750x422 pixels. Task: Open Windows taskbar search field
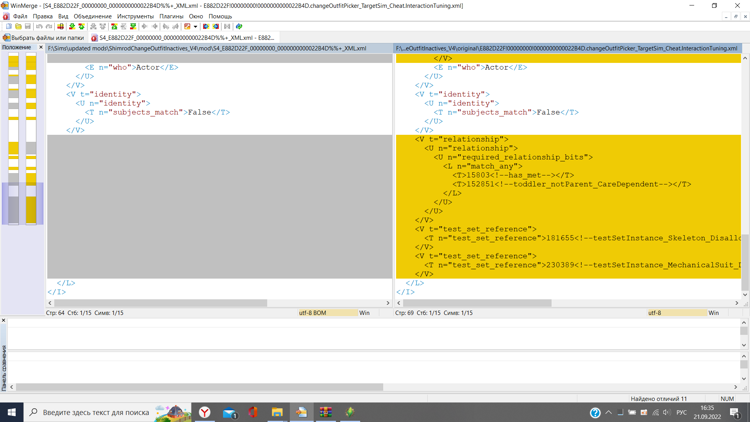click(x=96, y=412)
